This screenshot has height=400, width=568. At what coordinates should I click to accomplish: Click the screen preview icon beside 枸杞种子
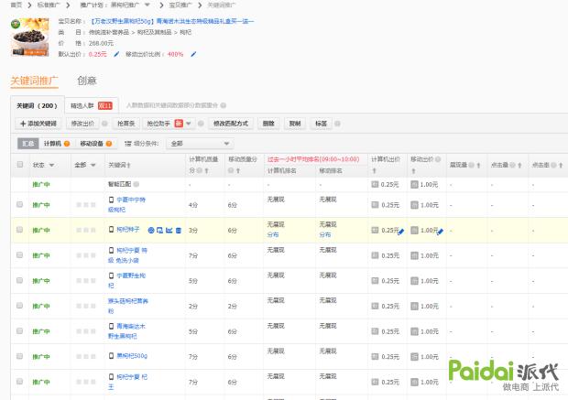point(159,231)
